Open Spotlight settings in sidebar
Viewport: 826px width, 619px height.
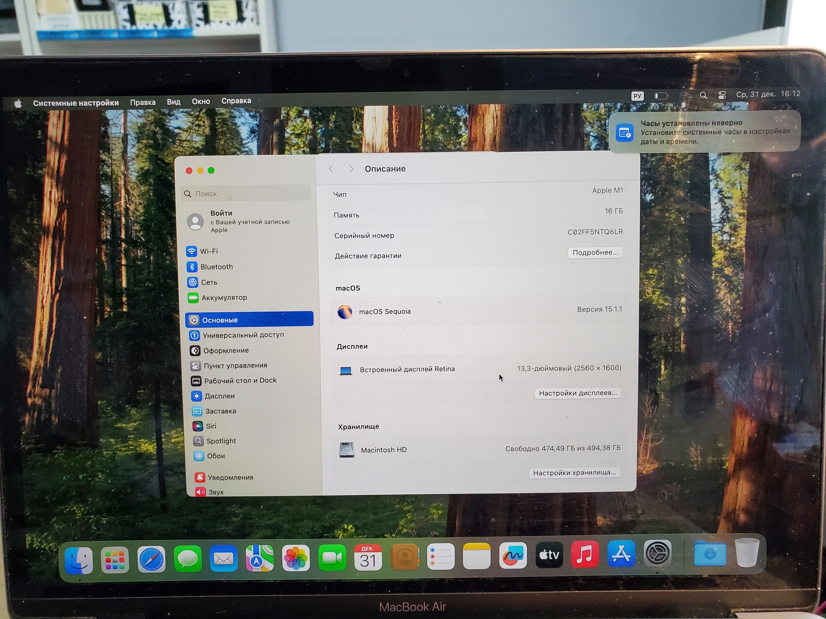click(215, 441)
